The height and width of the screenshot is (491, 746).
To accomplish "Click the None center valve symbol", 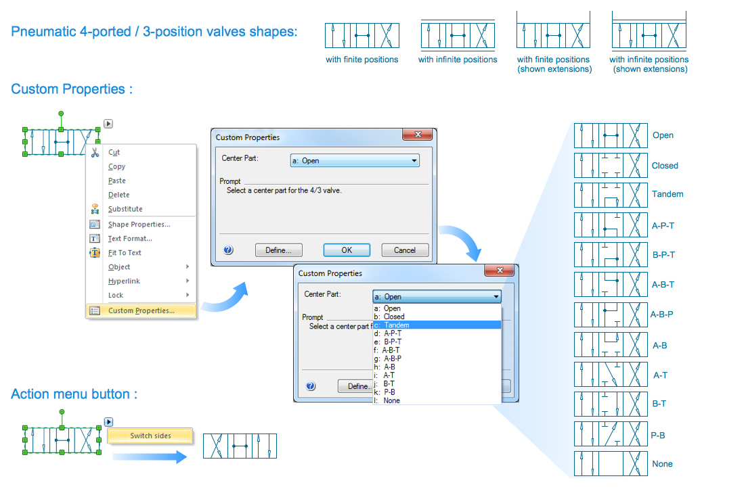I will click(611, 463).
